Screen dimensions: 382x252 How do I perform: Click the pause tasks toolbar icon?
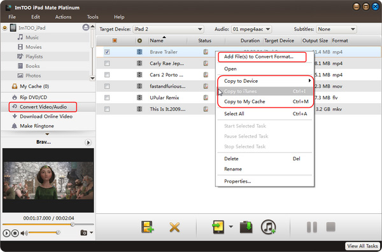[x=312, y=227]
